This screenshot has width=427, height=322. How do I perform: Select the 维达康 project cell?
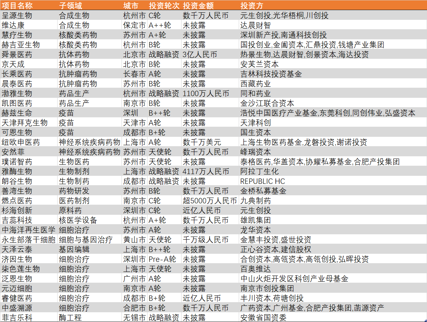[x=13, y=25]
